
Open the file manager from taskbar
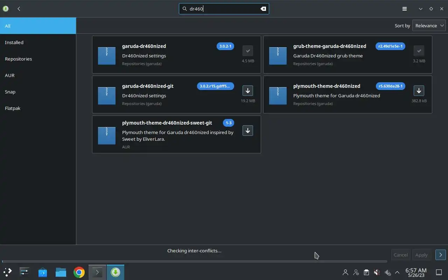[x=61, y=272]
